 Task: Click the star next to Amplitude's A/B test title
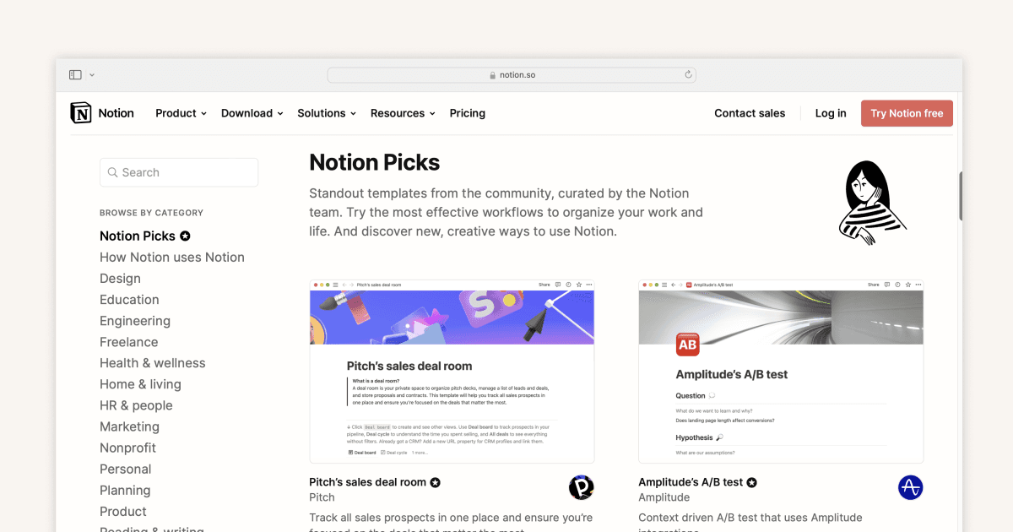(x=751, y=482)
